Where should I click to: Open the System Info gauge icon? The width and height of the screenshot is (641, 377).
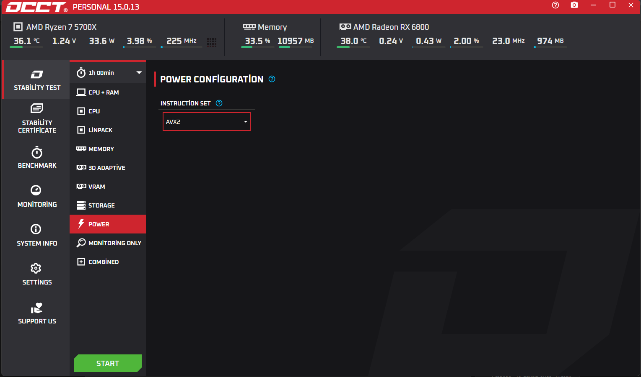tap(36, 229)
